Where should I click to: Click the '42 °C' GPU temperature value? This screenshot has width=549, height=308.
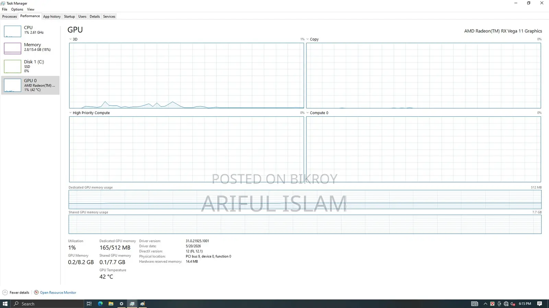tap(106, 277)
